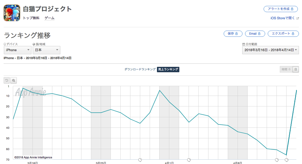This screenshot has height=164, width=302.
Task: Click the reset zoom undo icon
Action: click(x=7, y=80)
